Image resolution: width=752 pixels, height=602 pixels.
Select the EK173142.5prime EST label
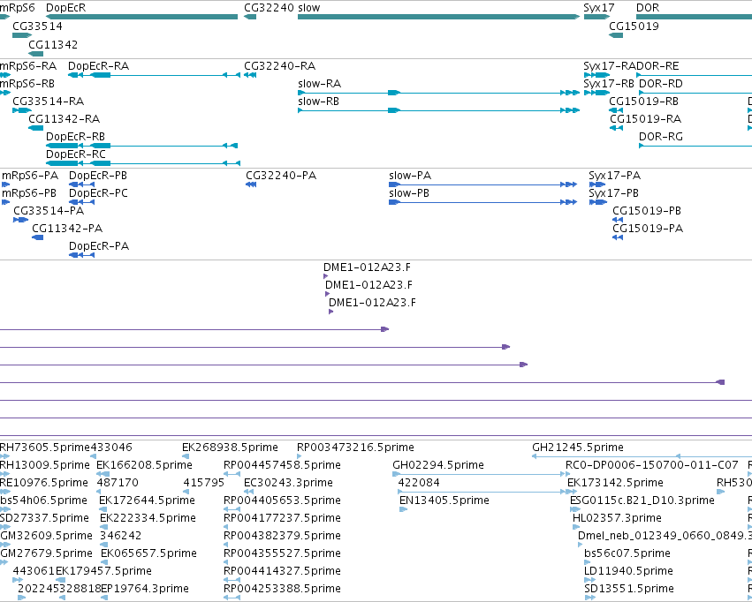pyautogui.click(x=615, y=483)
